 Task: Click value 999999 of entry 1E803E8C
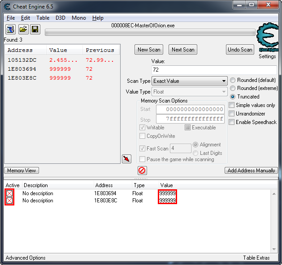pos(167,201)
